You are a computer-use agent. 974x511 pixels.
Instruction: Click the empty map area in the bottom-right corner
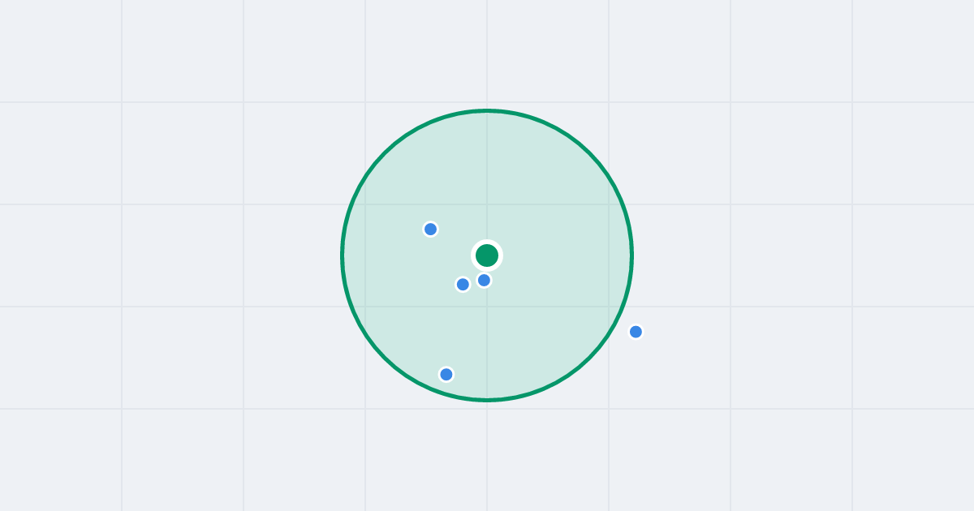tap(913, 460)
